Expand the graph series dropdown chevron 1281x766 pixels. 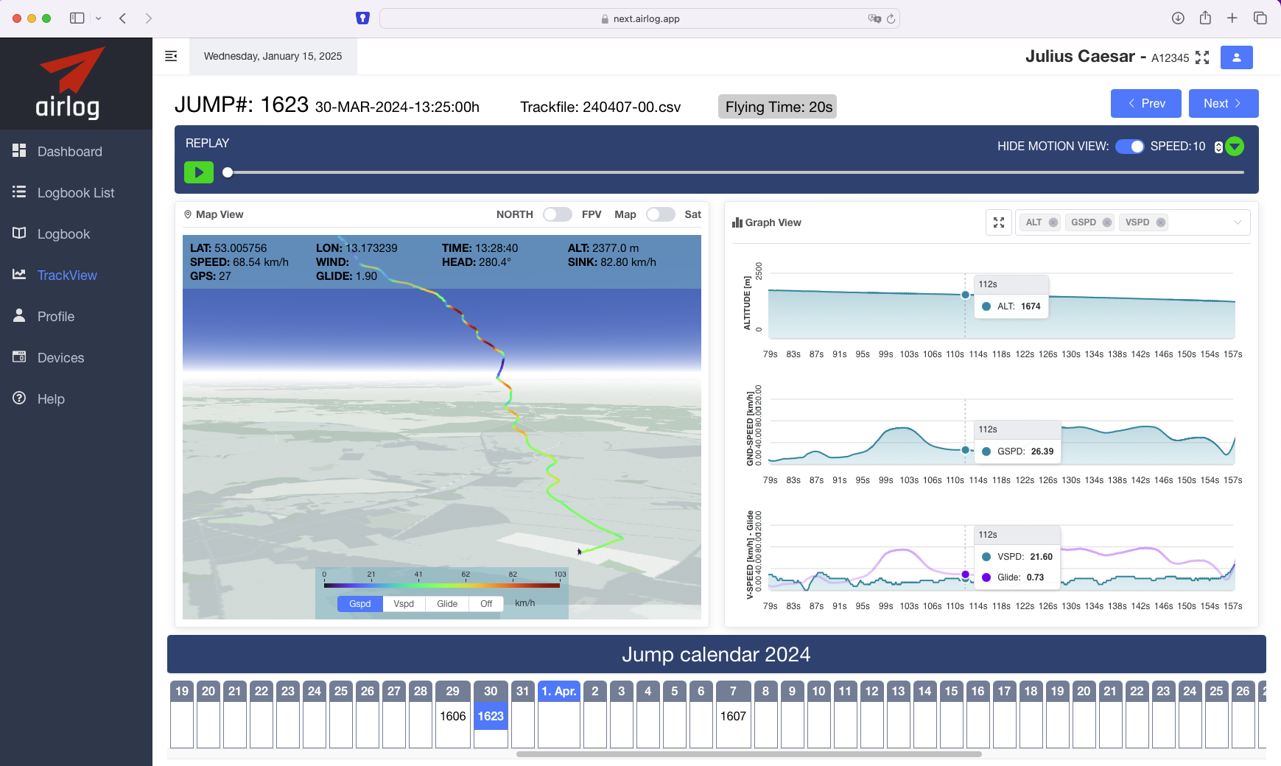click(x=1238, y=222)
